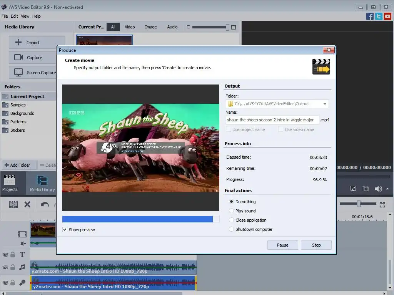This screenshot has height=295, width=394.
Task: Click the Undo arrow in the timeline toolbar
Action: (45, 205)
